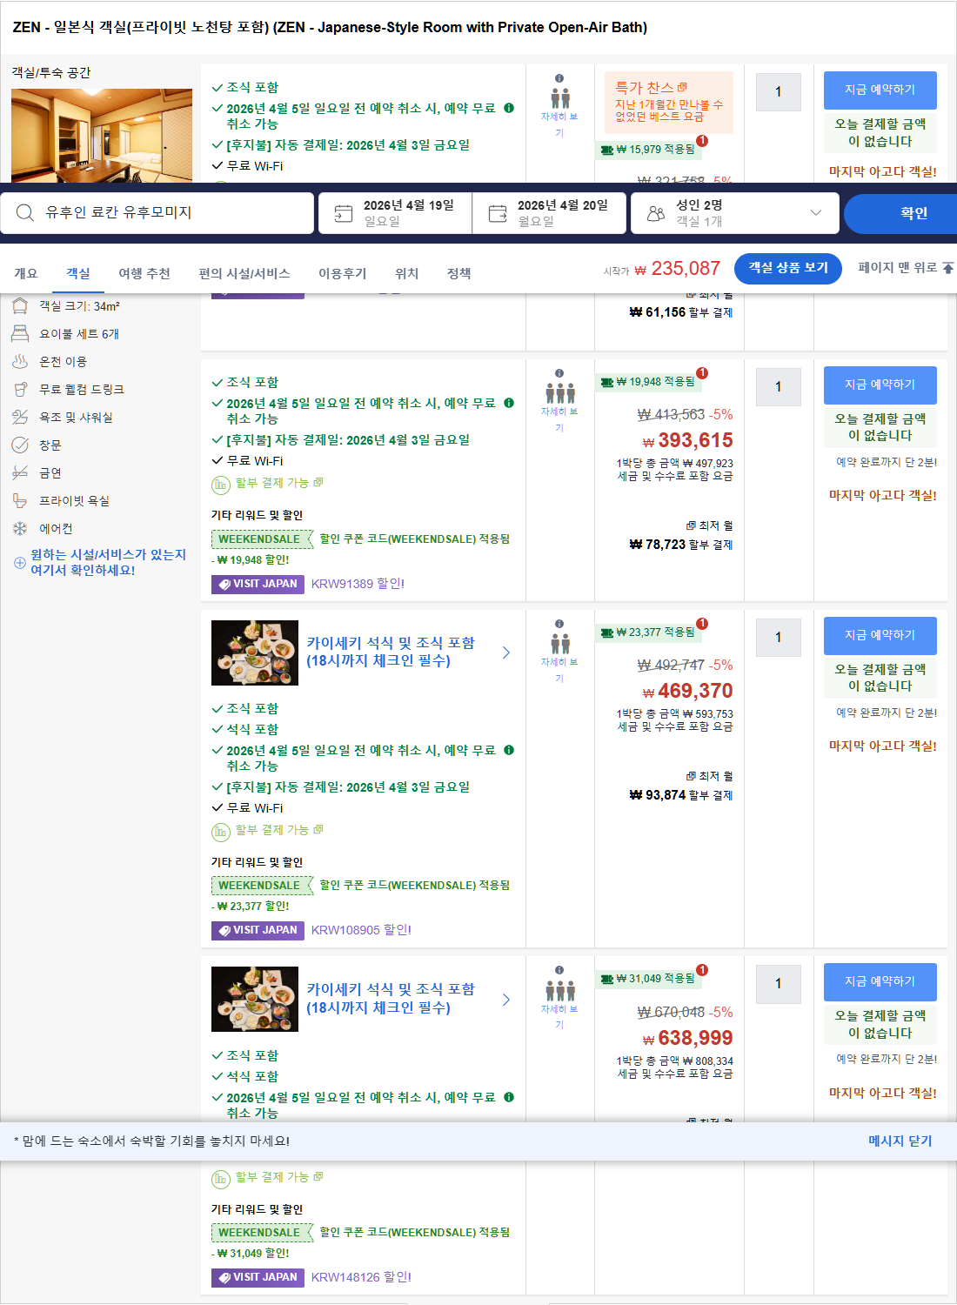This screenshot has height=1305, width=957.
Task: Click the search magnifier icon
Action: (23, 212)
